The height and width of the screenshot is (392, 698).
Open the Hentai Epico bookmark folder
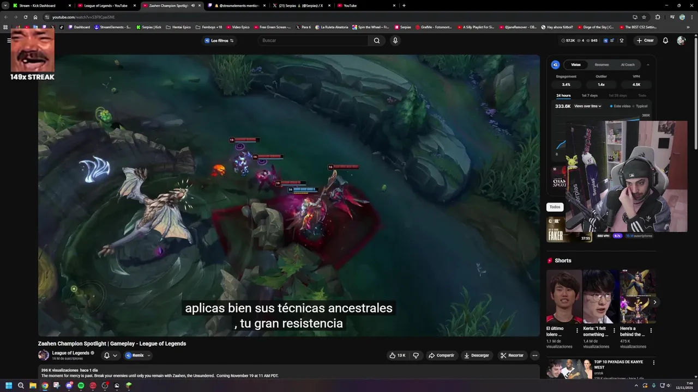pos(178,27)
